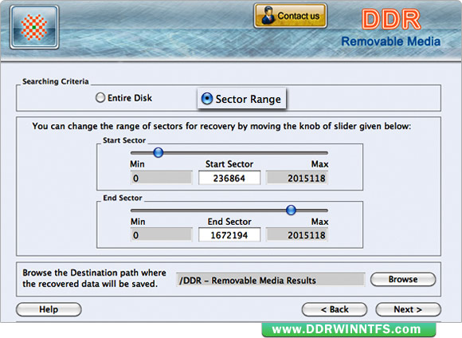Viewport: 462px width, 338px height.
Task: Click the End Sector Min field
Action: [161, 235]
